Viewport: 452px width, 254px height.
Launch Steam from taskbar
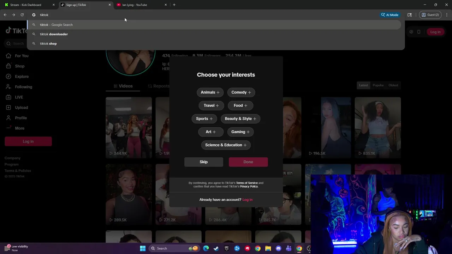[216, 248]
